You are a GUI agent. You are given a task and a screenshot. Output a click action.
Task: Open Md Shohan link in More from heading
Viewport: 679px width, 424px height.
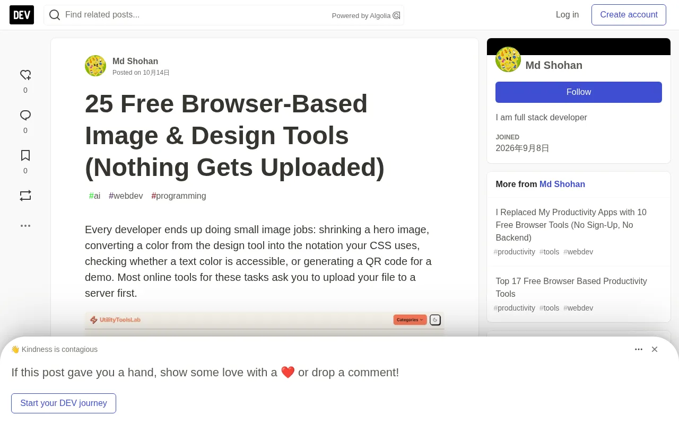[562, 184]
